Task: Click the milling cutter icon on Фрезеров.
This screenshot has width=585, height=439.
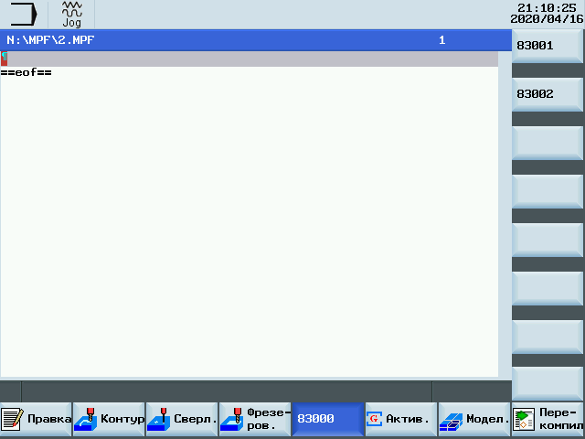Action: pyautogui.click(x=231, y=419)
